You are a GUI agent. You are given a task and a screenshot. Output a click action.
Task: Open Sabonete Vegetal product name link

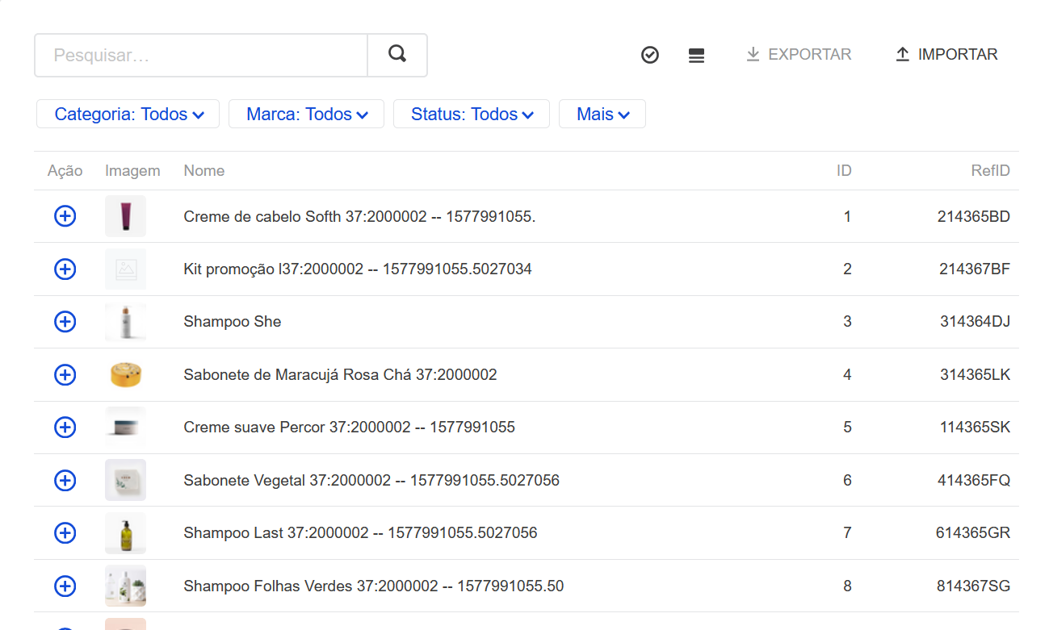371,480
